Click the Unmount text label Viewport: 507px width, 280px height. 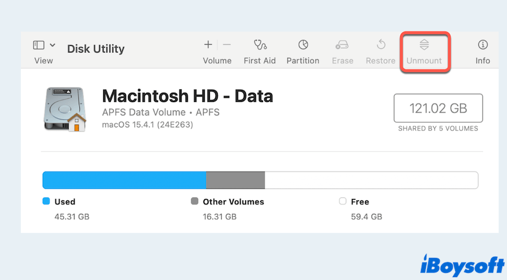[x=424, y=61]
